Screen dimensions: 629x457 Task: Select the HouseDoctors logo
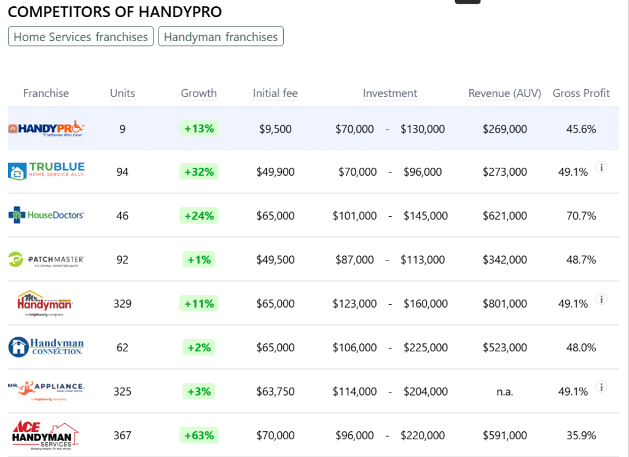[x=46, y=215]
